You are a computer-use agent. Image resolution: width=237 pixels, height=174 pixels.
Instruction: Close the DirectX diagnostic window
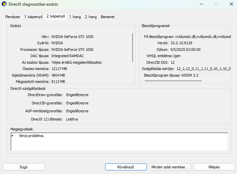point(231,4)
